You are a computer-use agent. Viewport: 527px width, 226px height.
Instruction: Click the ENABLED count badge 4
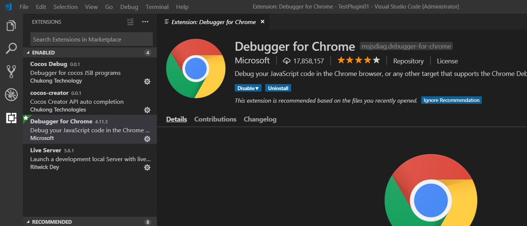[x=148, y=53]
